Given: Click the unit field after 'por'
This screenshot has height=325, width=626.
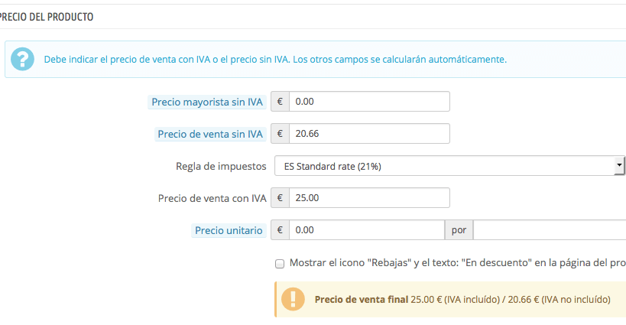Looking at the screenshot, I should coord(550,230).
